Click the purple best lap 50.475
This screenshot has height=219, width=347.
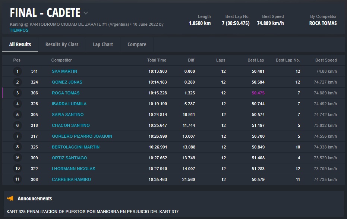tap(258, 93)
